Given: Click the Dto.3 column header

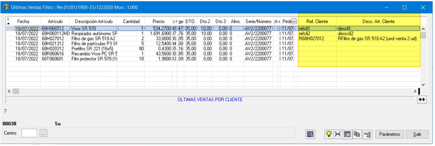Looking at the screenshot, I should coord(221,22).
